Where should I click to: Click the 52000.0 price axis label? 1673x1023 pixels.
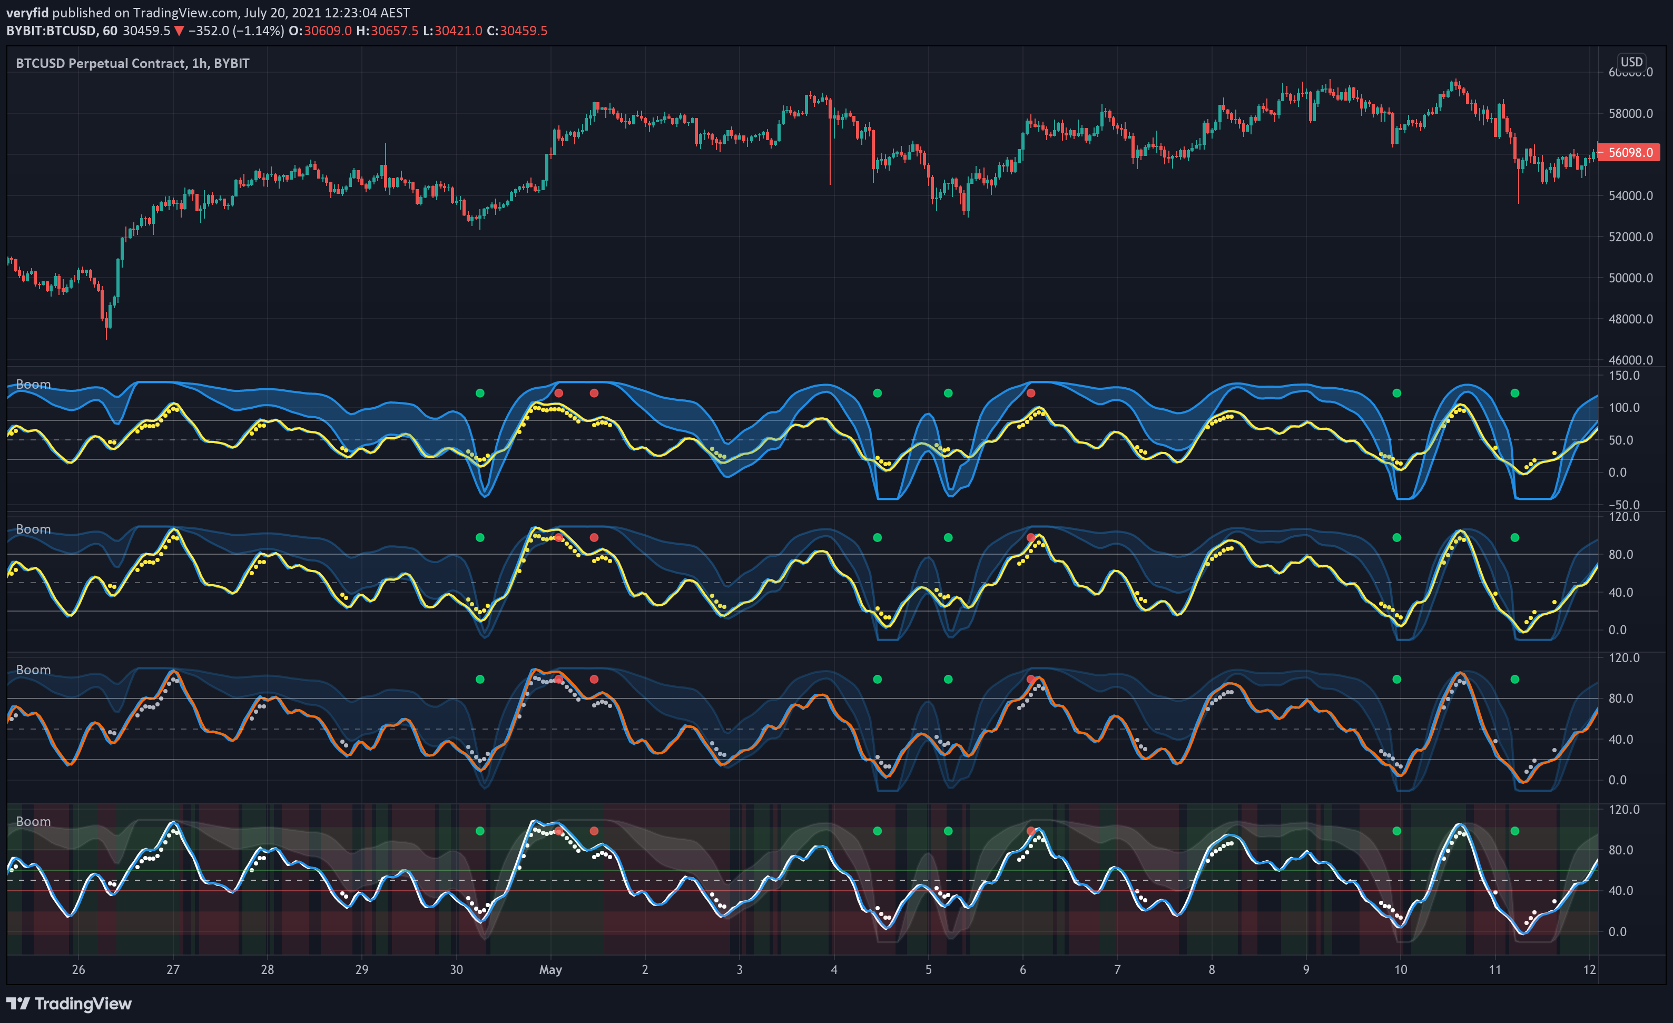[1630, 237]
